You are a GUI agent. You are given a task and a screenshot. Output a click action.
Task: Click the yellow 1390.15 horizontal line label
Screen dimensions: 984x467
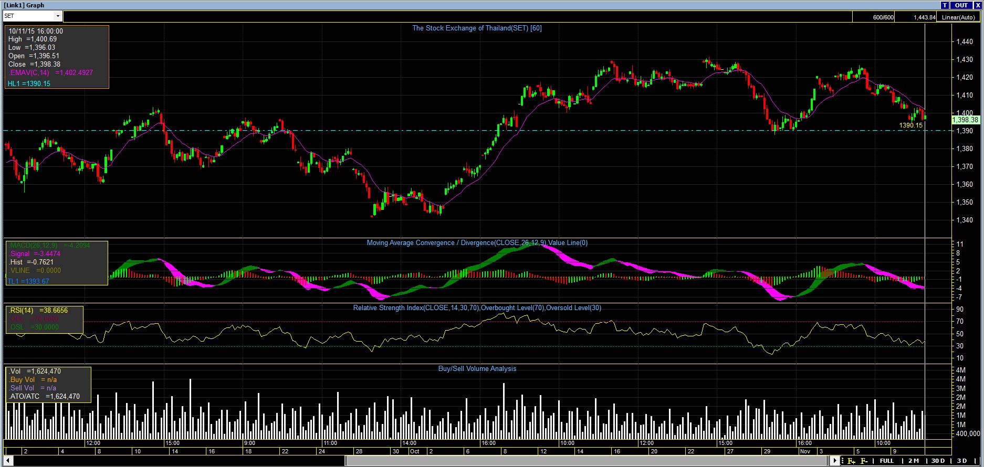pyautogui.click(x=910, y=125)
